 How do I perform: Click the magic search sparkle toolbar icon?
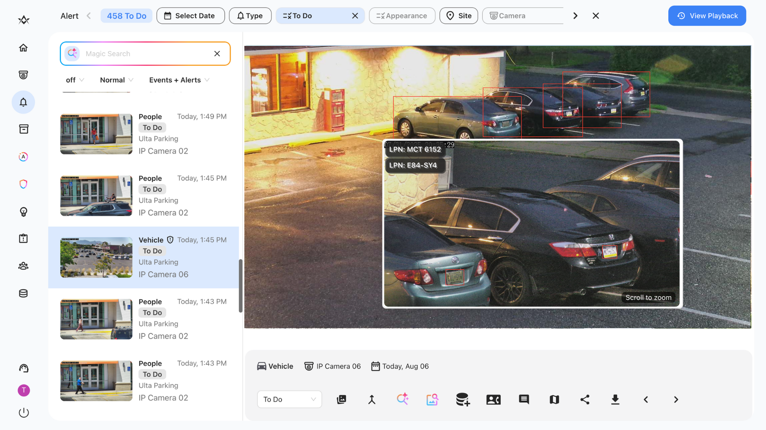pos(402,399)
